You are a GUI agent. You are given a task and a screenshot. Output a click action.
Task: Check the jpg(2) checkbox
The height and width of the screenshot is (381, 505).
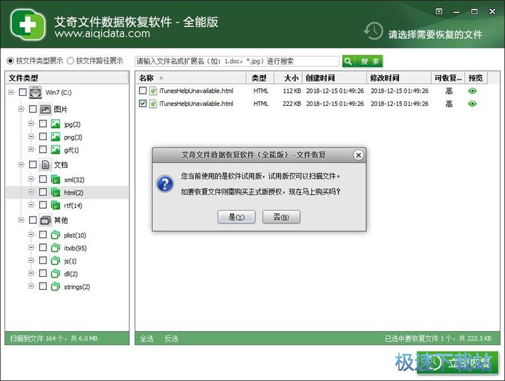tap(43, 124)
